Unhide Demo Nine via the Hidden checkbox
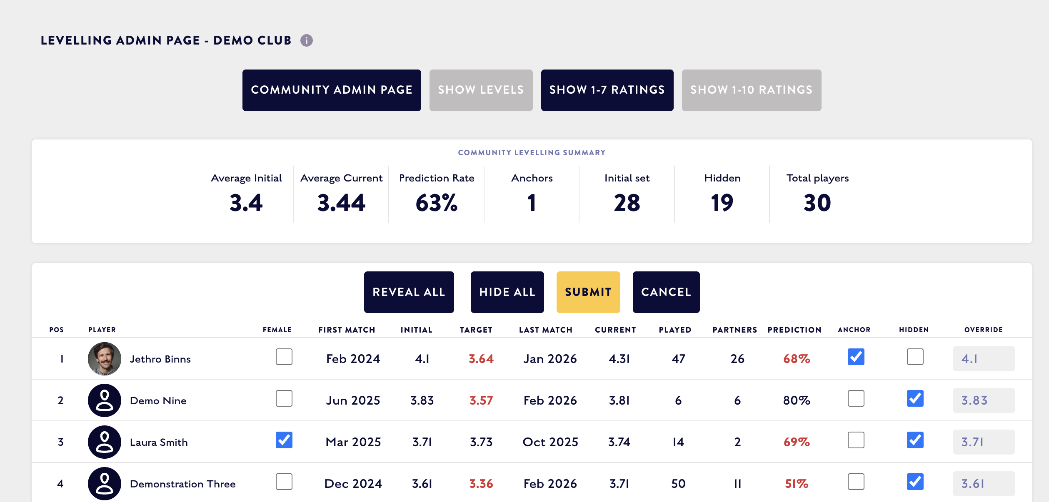This screenshot has width=1049, height=502. coord(915,398)
